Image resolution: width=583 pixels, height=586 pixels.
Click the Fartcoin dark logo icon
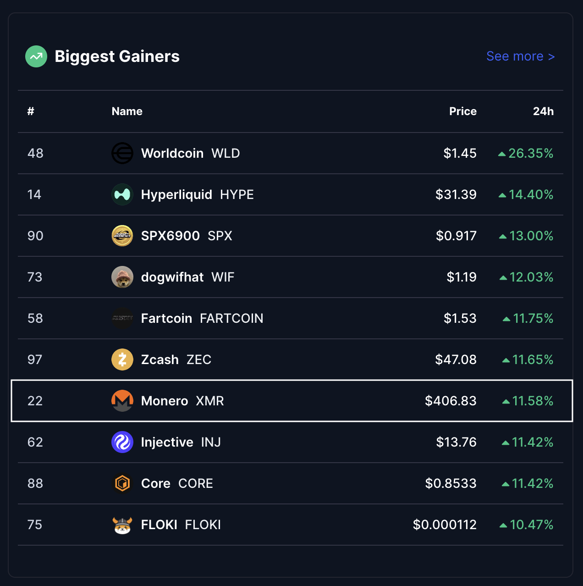122,318
